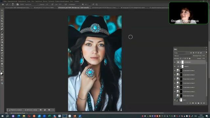Select the Horizontal Type tool
Image resolution: width=210 pixels, height=118 pixels.
click(2, 56)
